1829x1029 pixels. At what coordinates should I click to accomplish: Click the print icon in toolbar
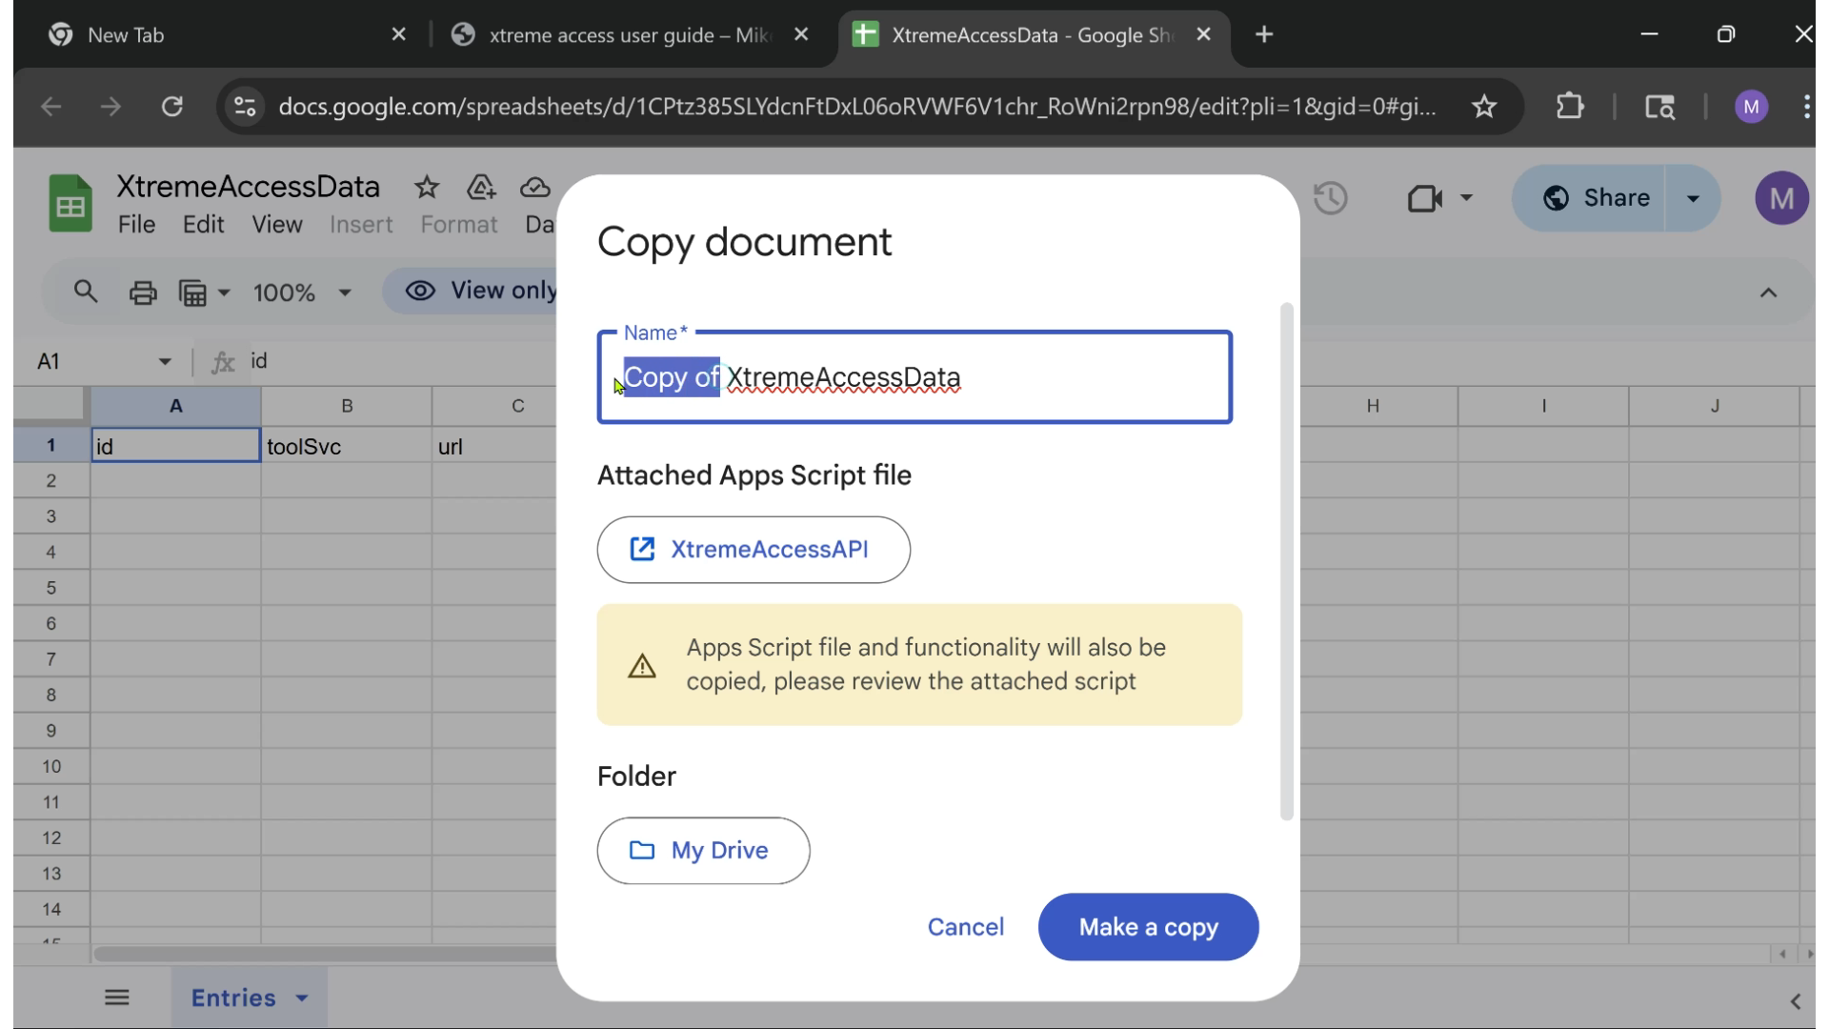(143, 293)
